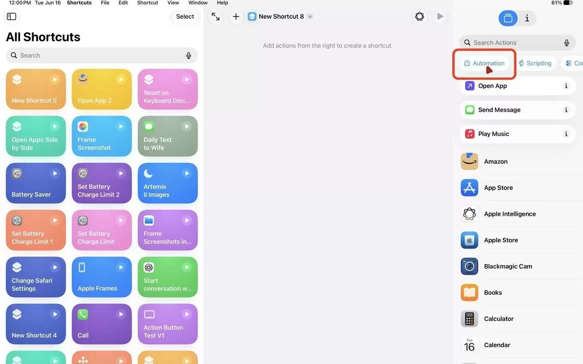Run the New Shortcut 8 play button
This screenshot has height=364, width=583.
point(440,17)
